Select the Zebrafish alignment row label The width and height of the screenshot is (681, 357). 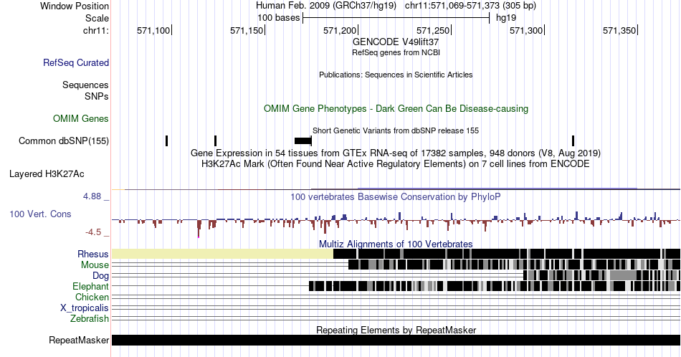point(90,318)
